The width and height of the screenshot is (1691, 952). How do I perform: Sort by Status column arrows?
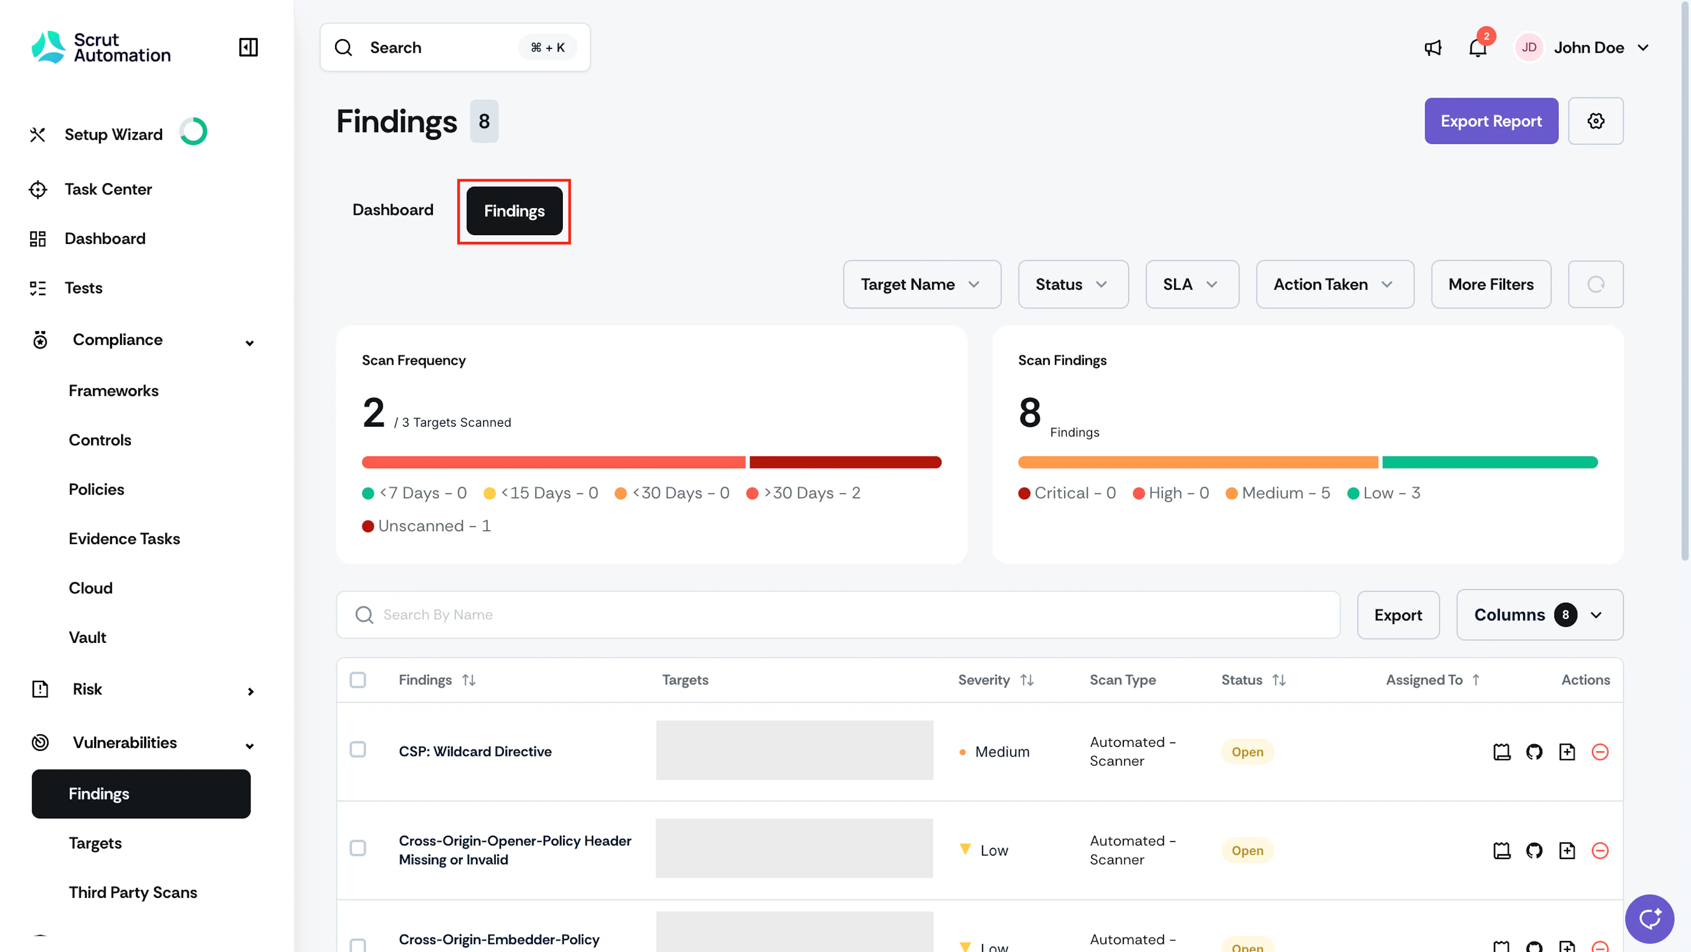(x=1279, y=680)
